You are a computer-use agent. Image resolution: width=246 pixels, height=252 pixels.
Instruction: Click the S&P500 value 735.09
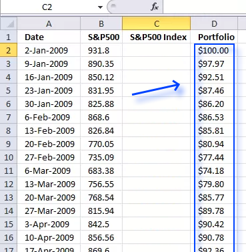[101, 157]
